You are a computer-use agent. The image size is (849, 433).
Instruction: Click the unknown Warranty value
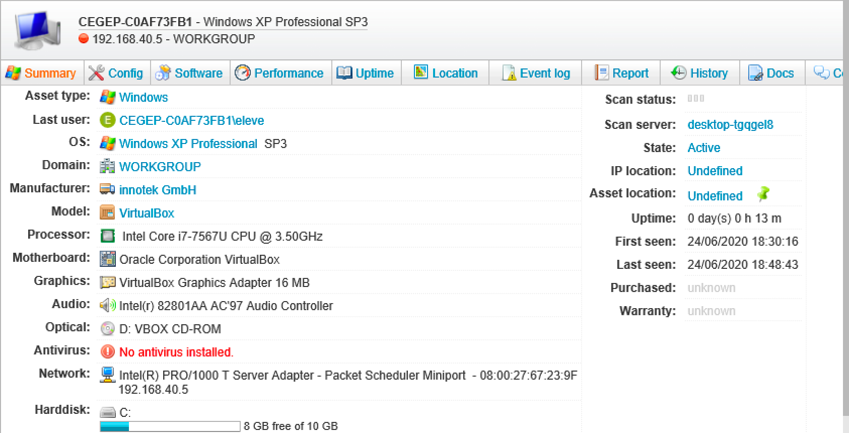712,311
